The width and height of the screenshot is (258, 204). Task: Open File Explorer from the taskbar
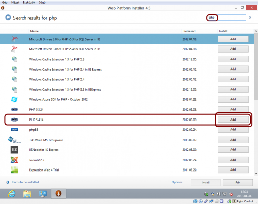[27, 194]
